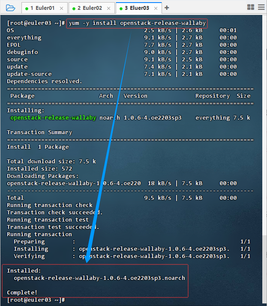The height and width of the screenshot is (306, 267).
Task: Click the 'Running transaction test' line
Action: pyautogui.click(x=48, y=220)
